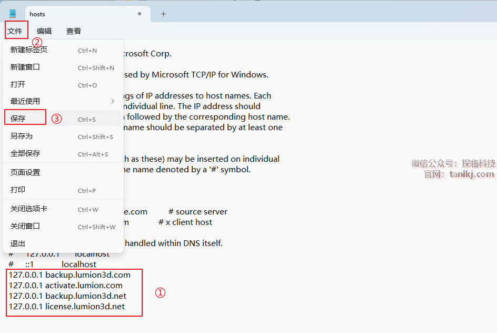497x333 pixels.
Task: Add a new tab with plus icon
Action: (x=163, y=14)
